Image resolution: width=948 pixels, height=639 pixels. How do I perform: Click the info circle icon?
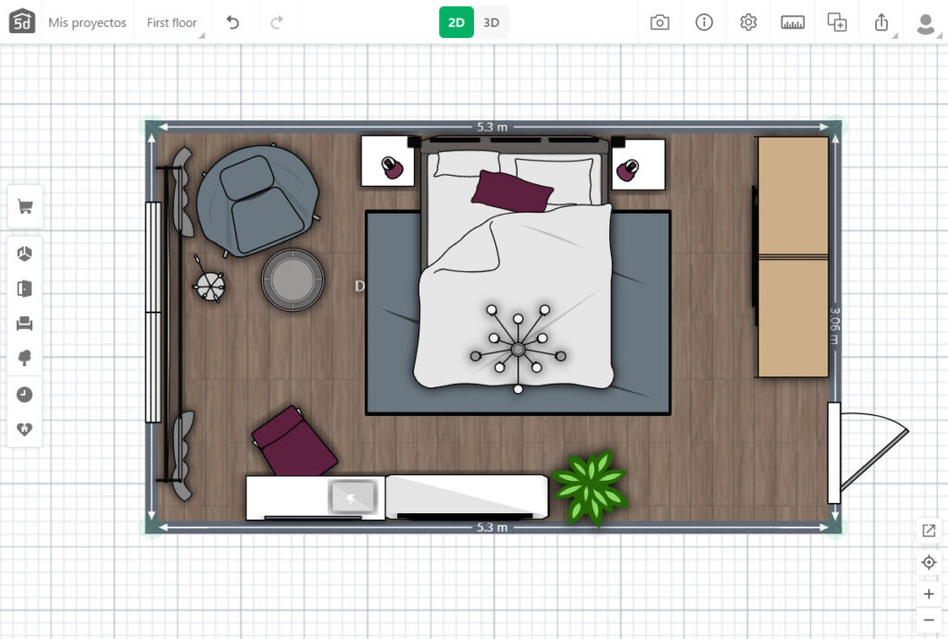coord(704,22)
